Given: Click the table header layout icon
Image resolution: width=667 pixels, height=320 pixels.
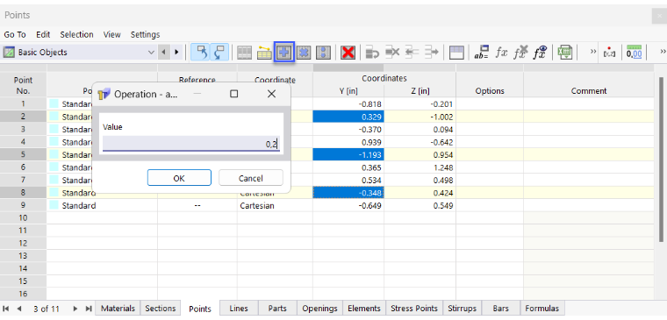Looking at the screenshot, I should pos(456,53).
